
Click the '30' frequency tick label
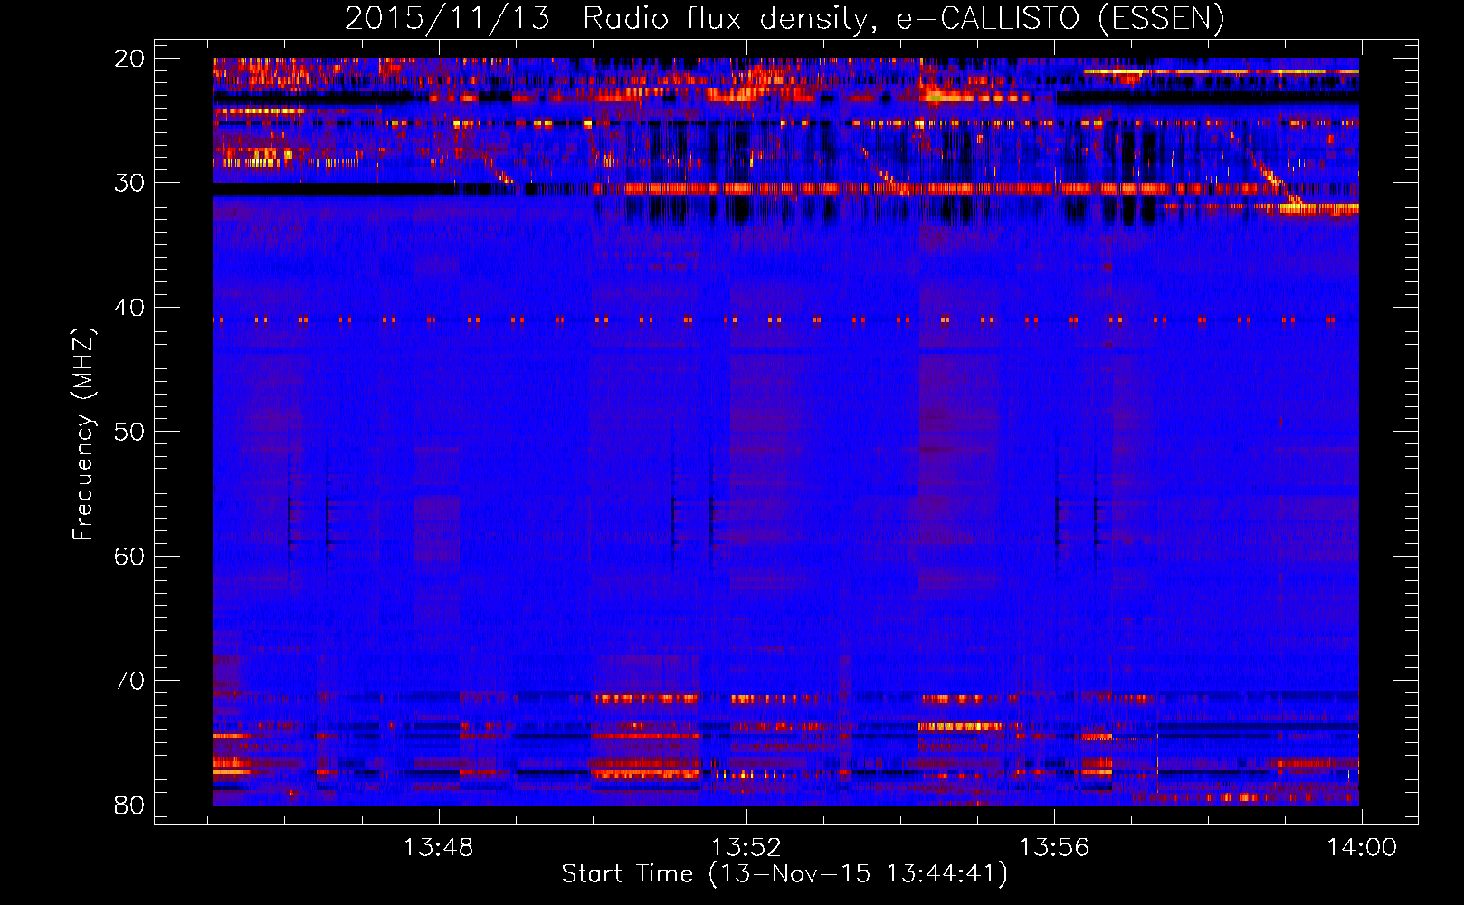(129, 183)
